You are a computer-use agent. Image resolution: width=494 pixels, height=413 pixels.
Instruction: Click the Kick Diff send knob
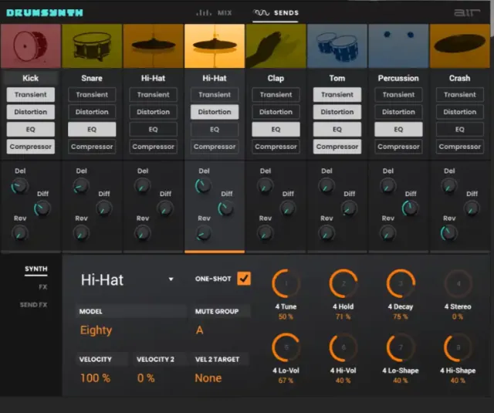42,208
